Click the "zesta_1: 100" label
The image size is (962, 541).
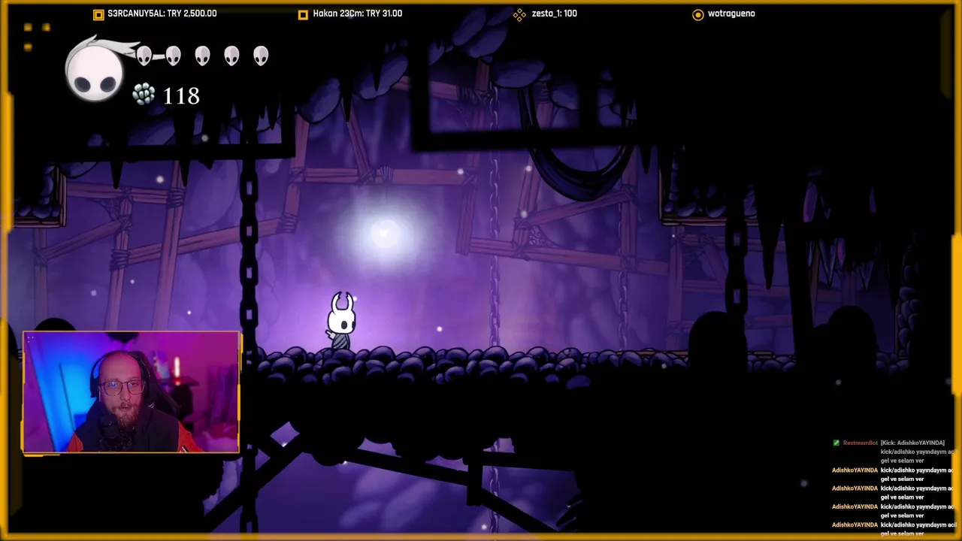click(x=553, y=14)
